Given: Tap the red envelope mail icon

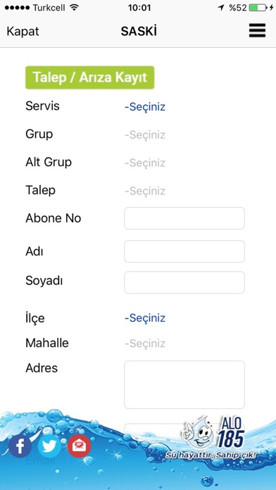Looking at the screenshot, I should coord(80,446).
